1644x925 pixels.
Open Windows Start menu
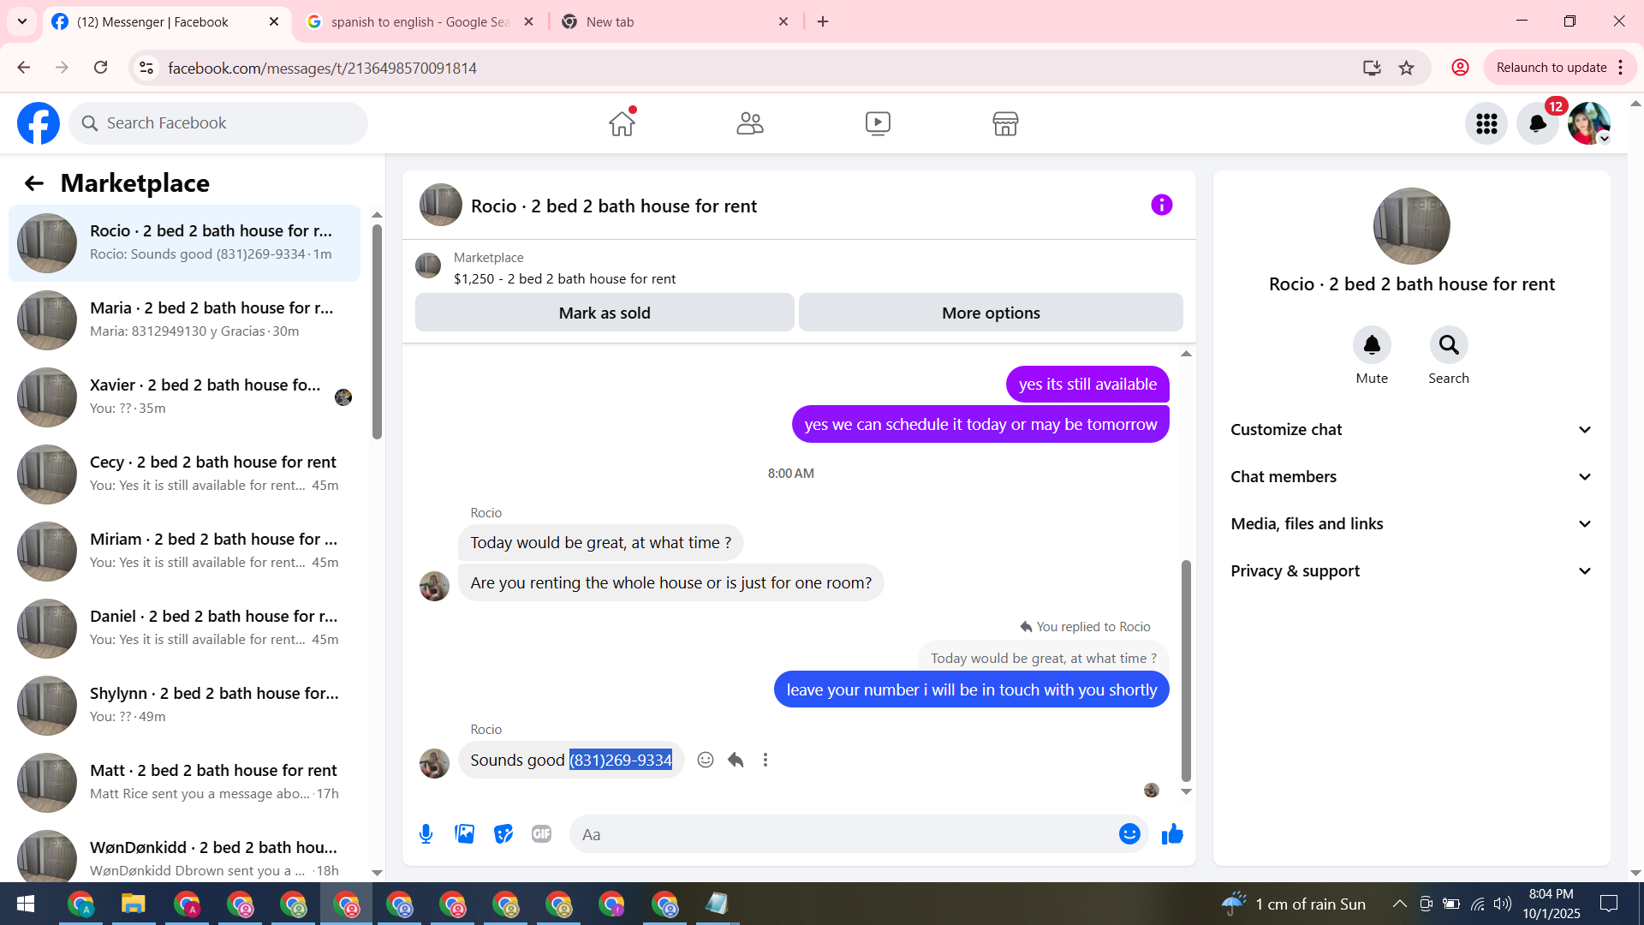point(26,904)
